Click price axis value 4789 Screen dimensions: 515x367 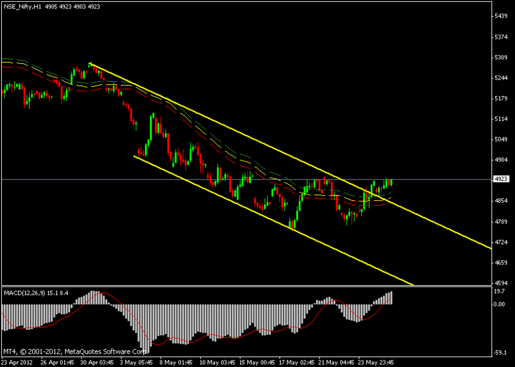coord(501,221)
